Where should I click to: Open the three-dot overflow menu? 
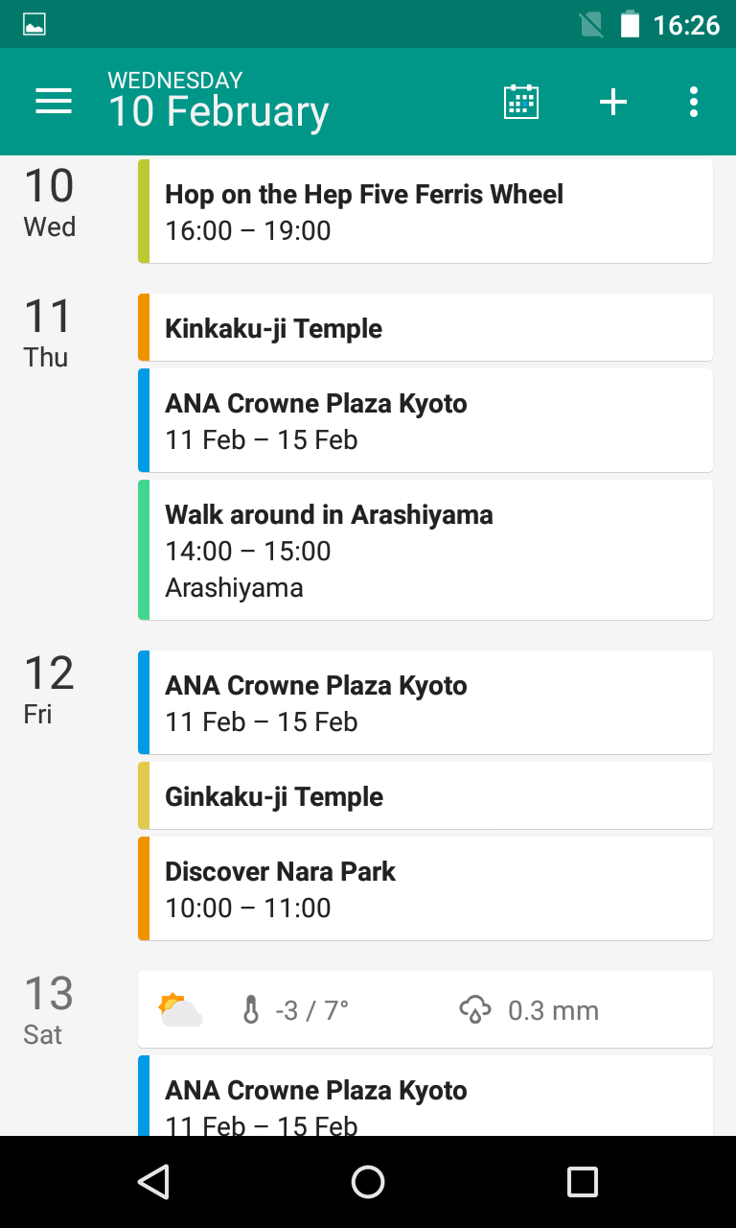click(x=693, y=102)
